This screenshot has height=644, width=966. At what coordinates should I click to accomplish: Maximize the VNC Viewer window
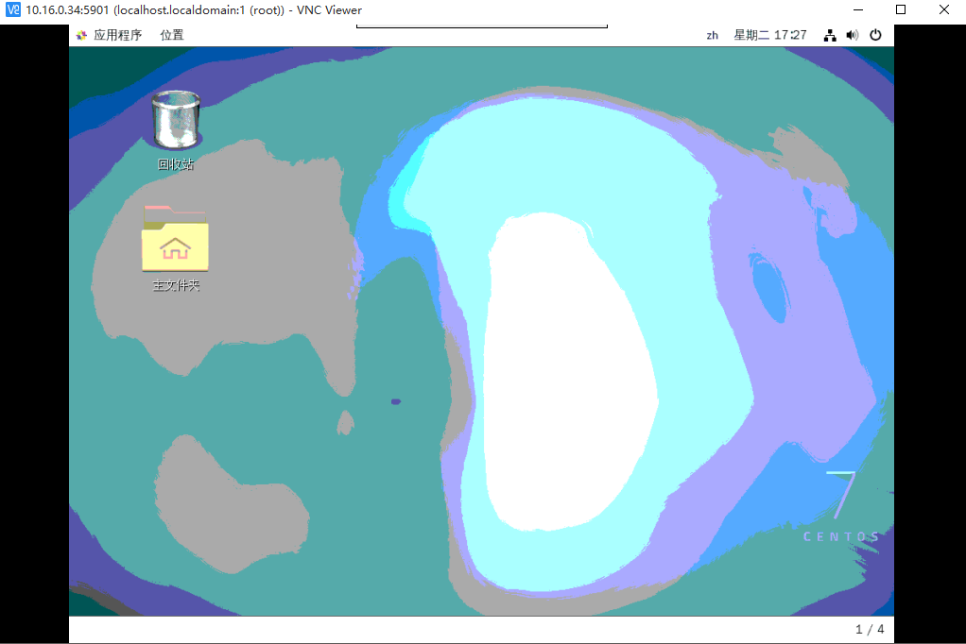pyautogui.click(x=901, y=10)
